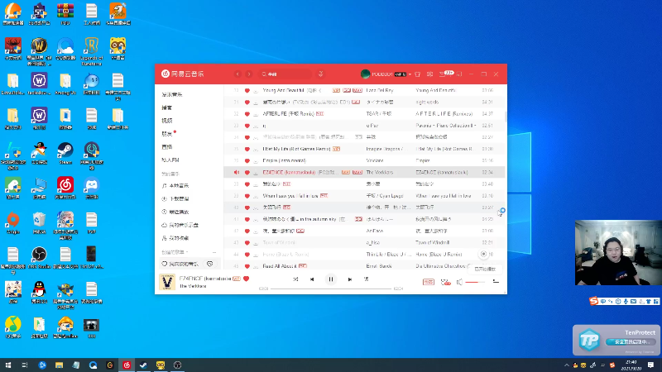Viewport: 662px width, 372px height.
Task: Open 最近播放 recently played entry
Action: (175, 212)
